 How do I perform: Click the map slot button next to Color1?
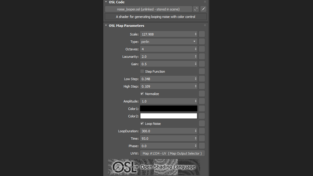(201, 109)
